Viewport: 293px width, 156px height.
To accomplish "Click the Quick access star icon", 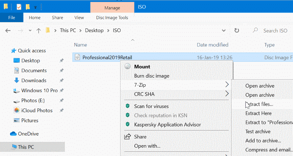I will (13, 50).
